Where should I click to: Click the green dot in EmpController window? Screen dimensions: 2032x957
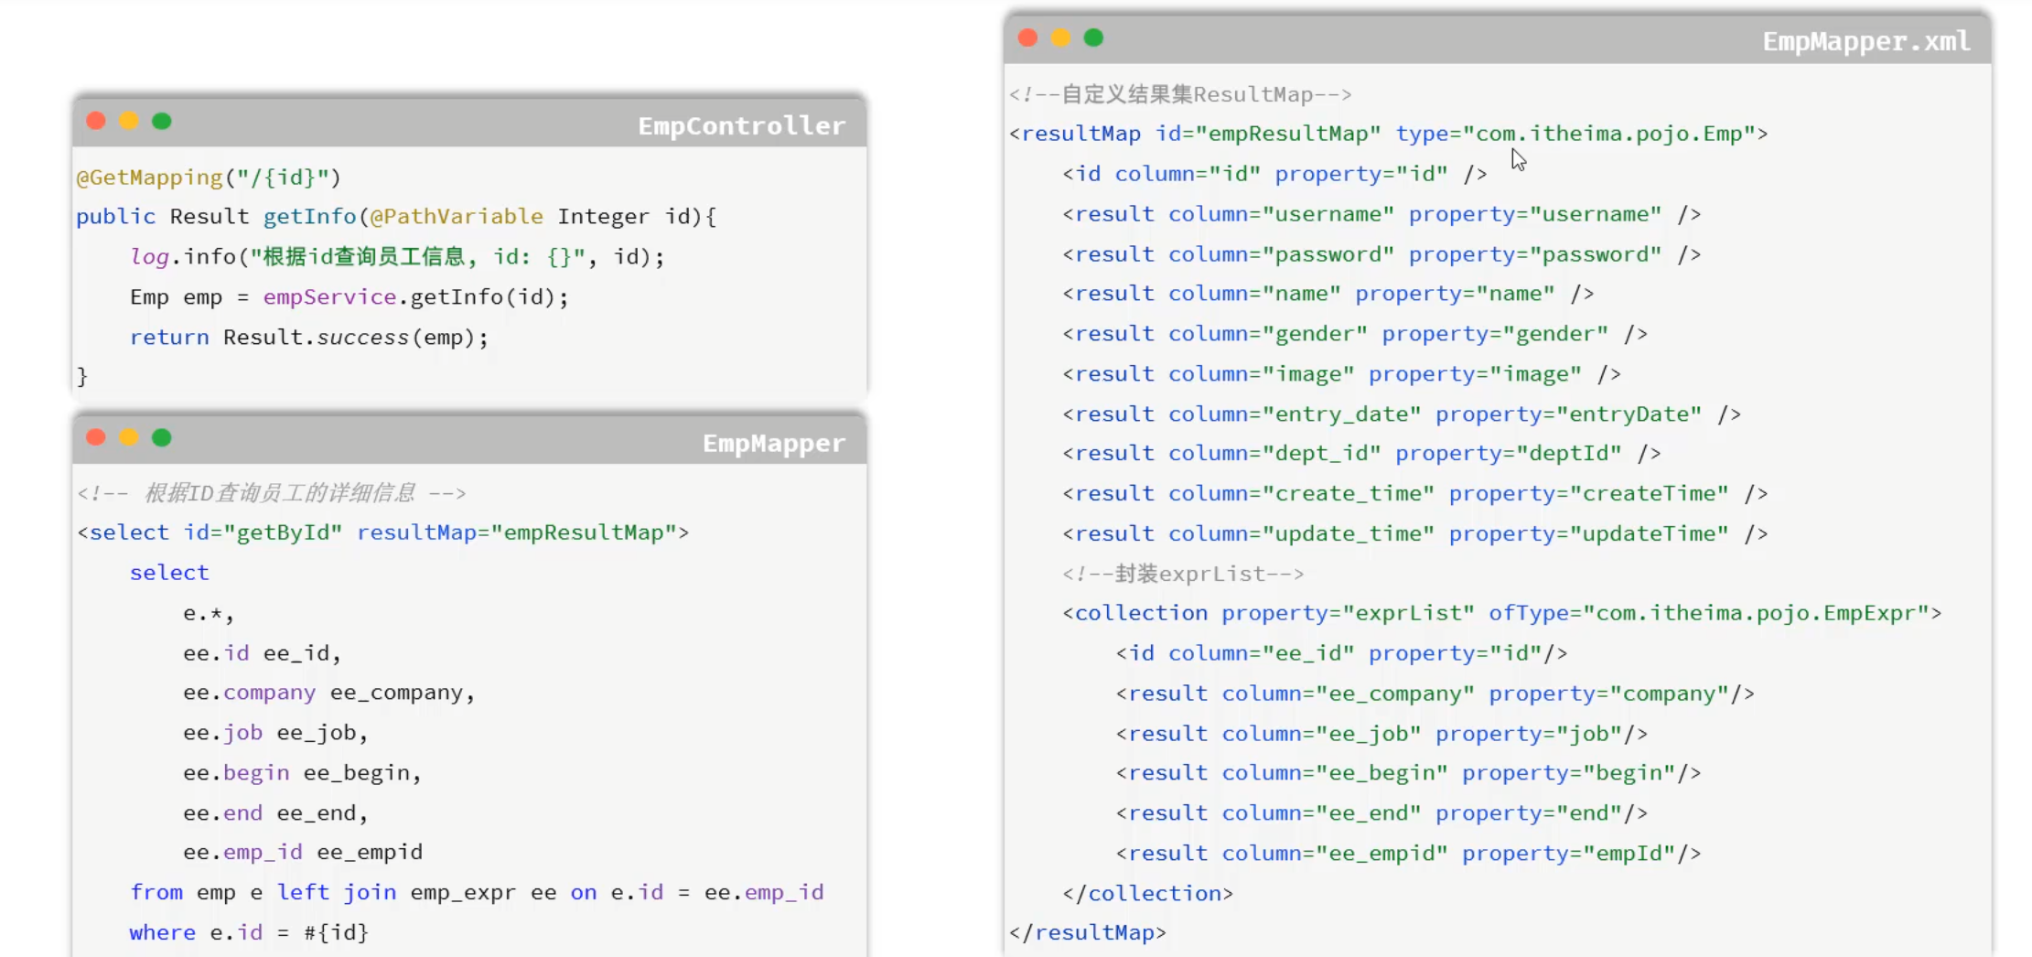coord(162,121)
